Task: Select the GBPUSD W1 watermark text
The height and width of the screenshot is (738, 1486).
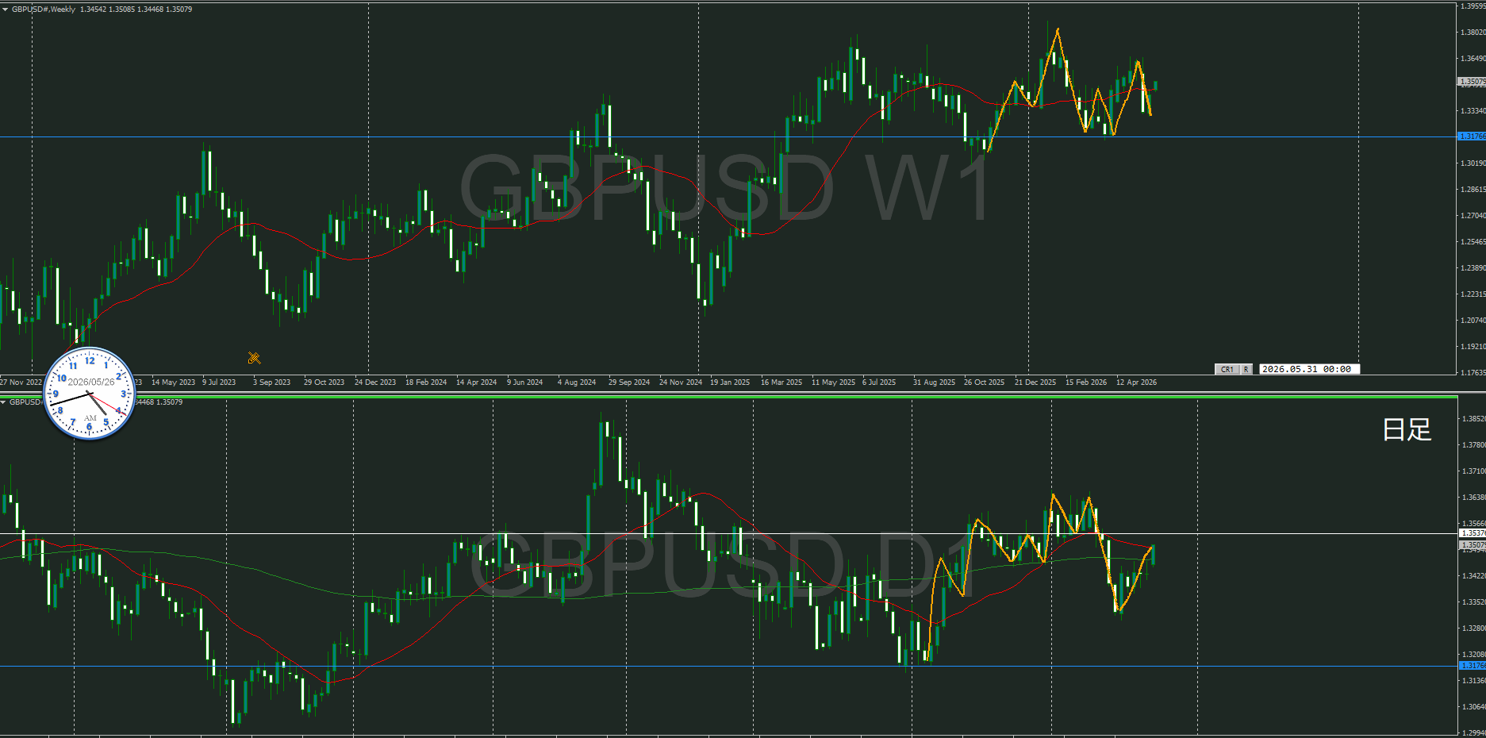Action: (x=726, y=189)
